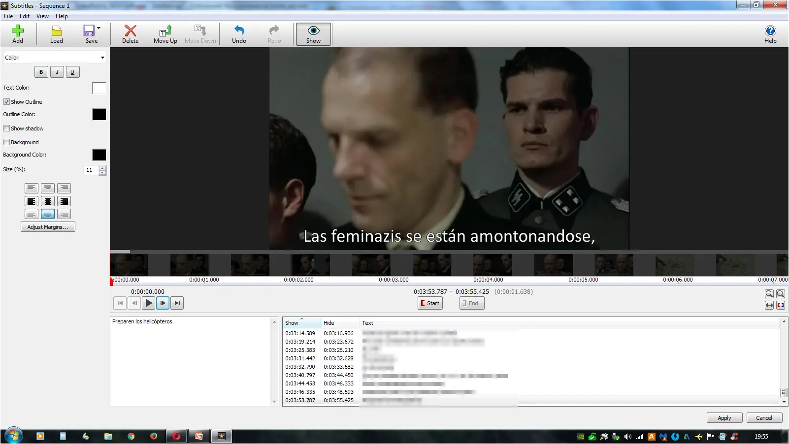This screenshot has width=789, height=444.
Task: Move the subtitle up
Action: pos(165,34)
